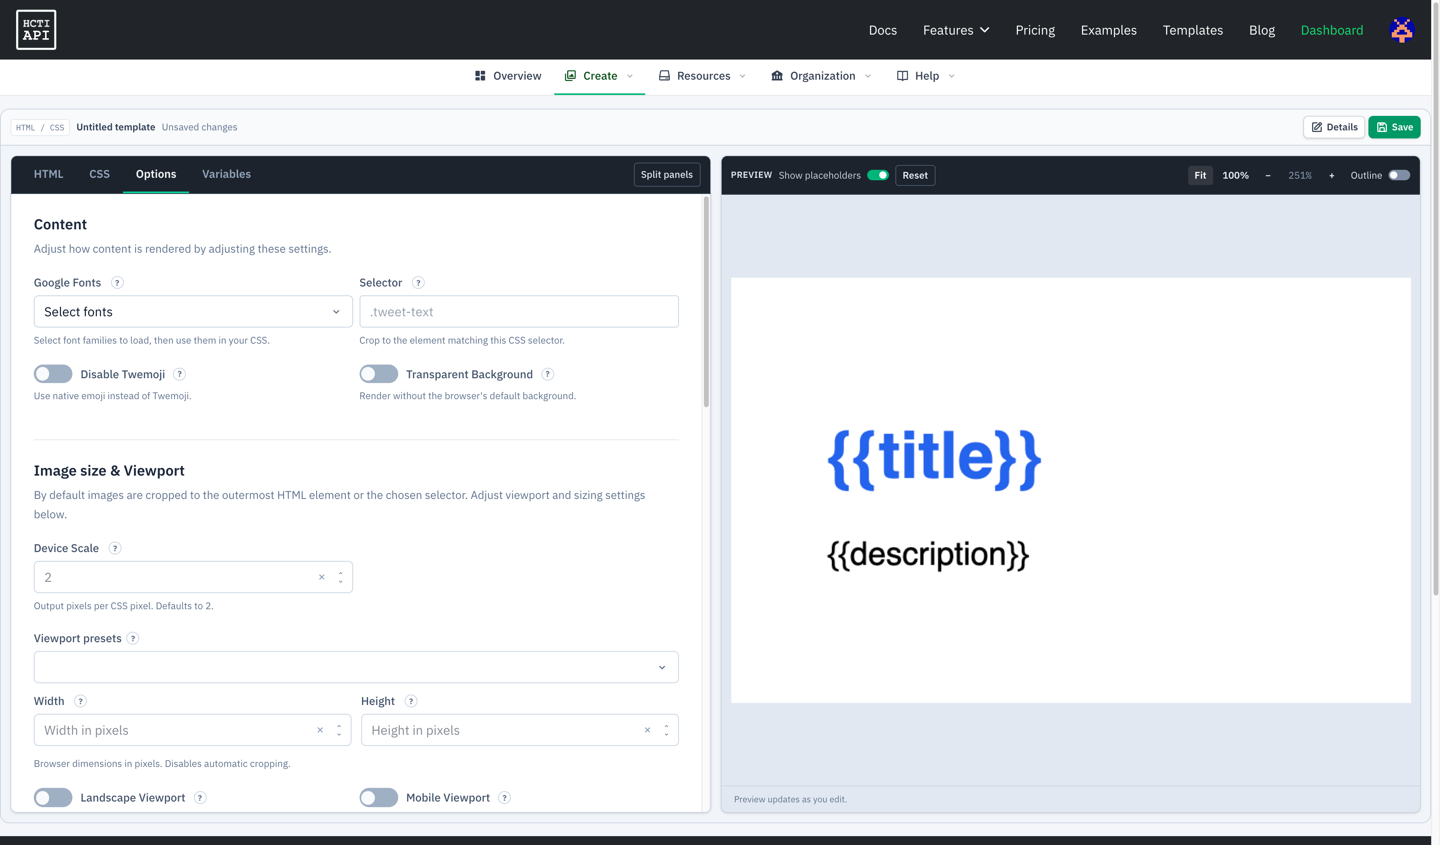Toggle Show placeholders switch
Screen dimensions: 1440x845
tap(878, 175)
